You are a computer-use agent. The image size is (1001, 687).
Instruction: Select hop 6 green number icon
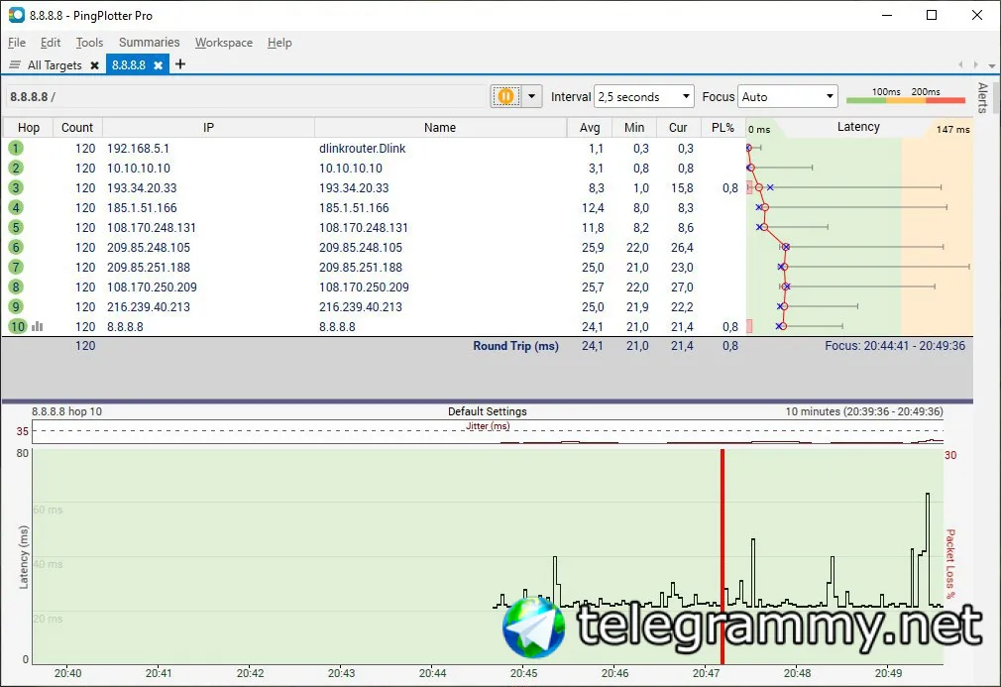[x=16, y=247]
